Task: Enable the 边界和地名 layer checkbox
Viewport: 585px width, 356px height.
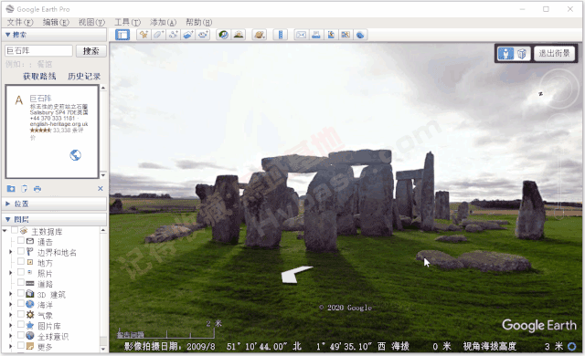Action: point(21,251)
